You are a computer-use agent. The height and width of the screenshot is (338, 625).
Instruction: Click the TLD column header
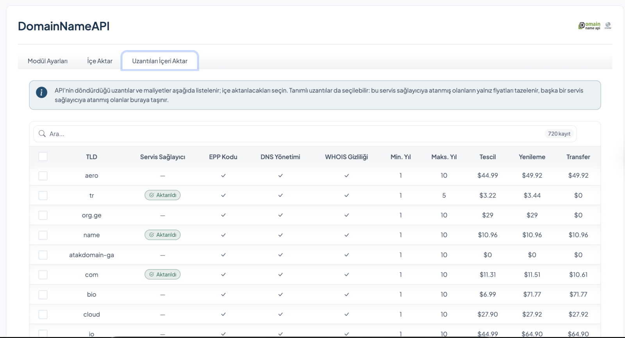click(91, 157)
